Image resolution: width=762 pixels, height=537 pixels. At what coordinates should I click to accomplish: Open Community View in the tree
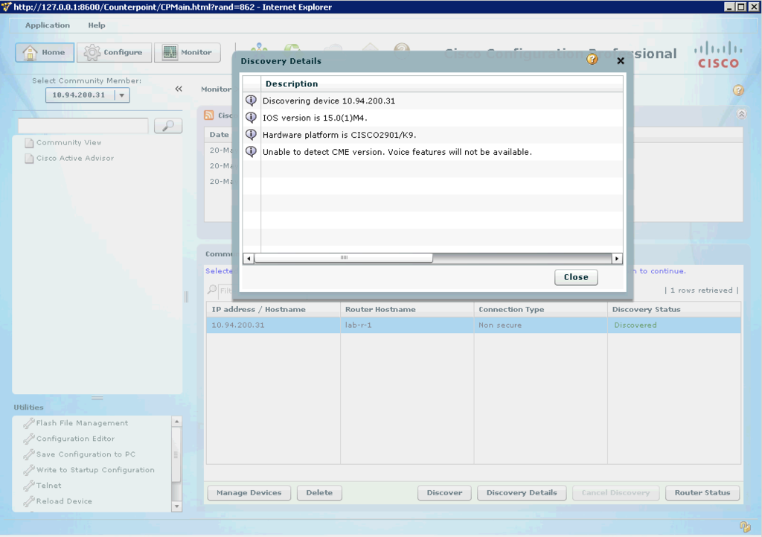(69, 142)
